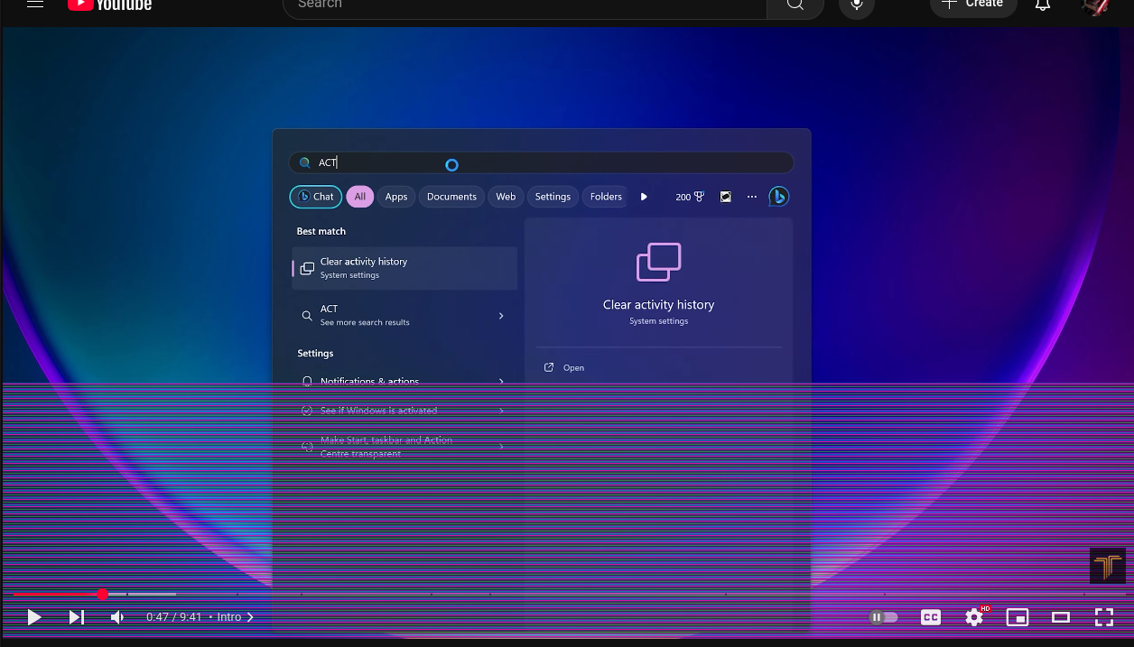
Task: Expand the Intro chapter list
Action: point(236,617)
